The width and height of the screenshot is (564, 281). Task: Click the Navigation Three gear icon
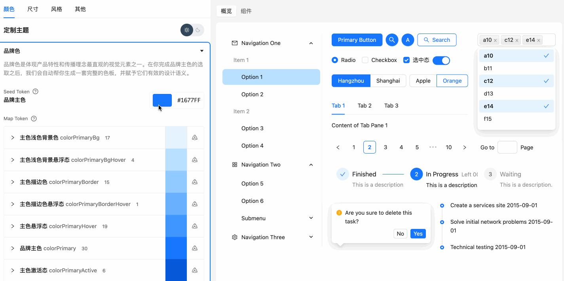234,237
